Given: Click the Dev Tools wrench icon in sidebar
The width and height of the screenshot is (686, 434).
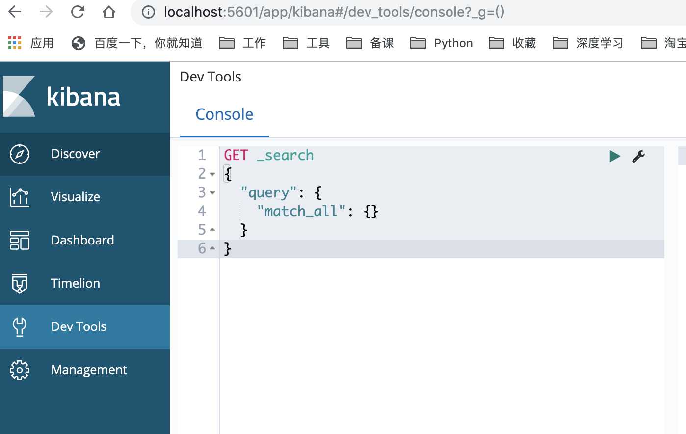Looking at the screenshot, I should point(20,327).
